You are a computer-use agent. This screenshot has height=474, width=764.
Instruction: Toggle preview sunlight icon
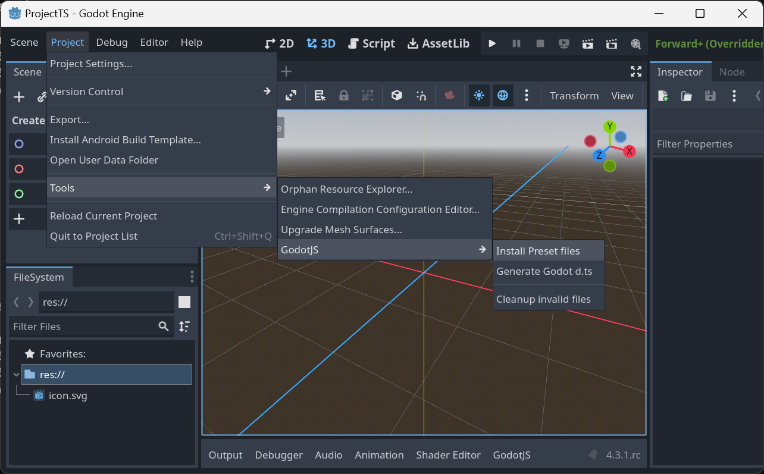click(x=479, y=95)
